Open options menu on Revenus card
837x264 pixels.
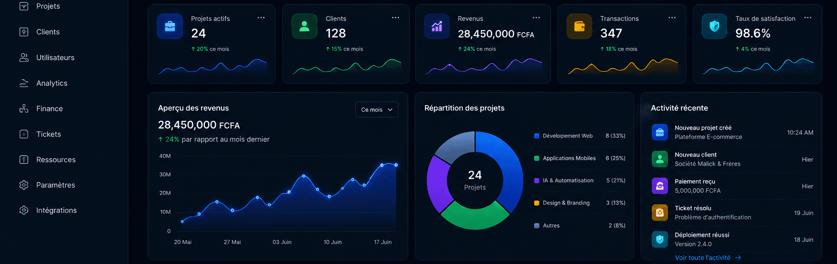pos(537,17)
